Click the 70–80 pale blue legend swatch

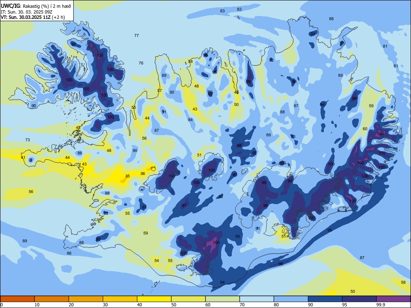click(256, 299)
